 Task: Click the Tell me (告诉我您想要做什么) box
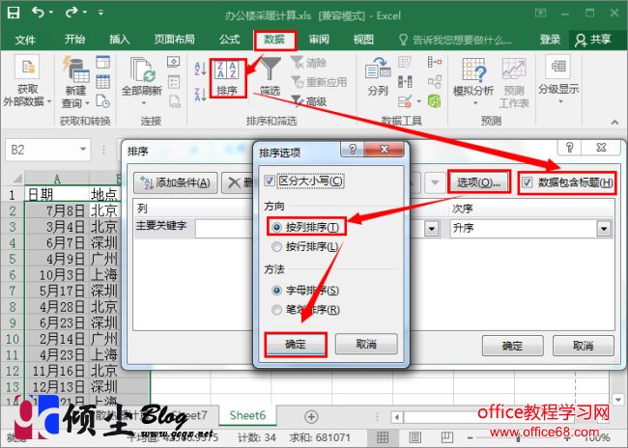click(x=456, y=40)
